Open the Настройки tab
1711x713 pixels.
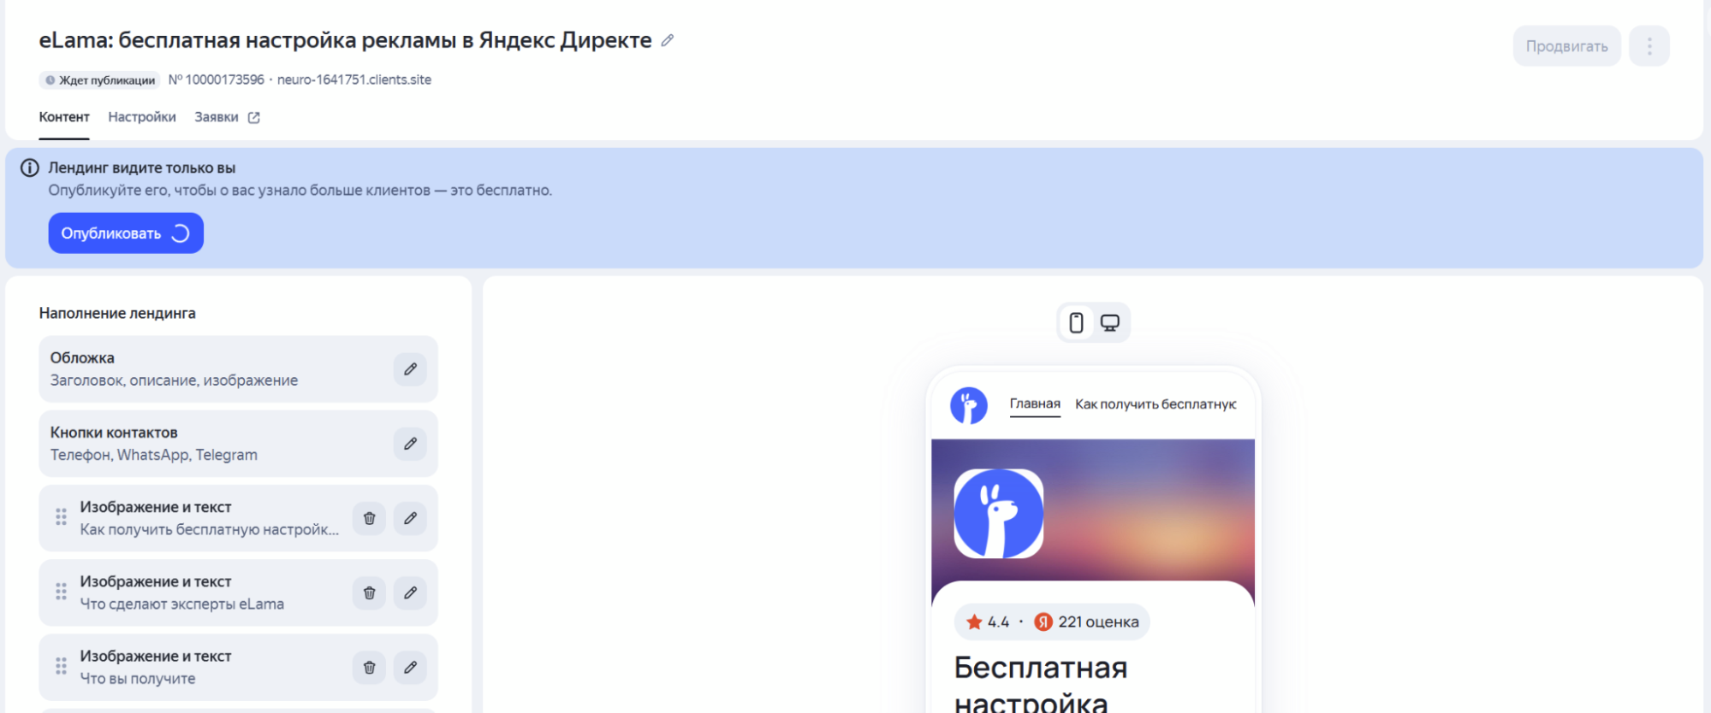(x=142, y=117)
